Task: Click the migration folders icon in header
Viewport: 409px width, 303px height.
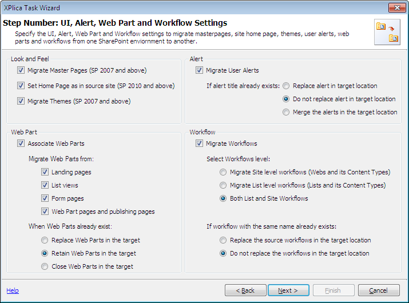Action: pos(387,32)
